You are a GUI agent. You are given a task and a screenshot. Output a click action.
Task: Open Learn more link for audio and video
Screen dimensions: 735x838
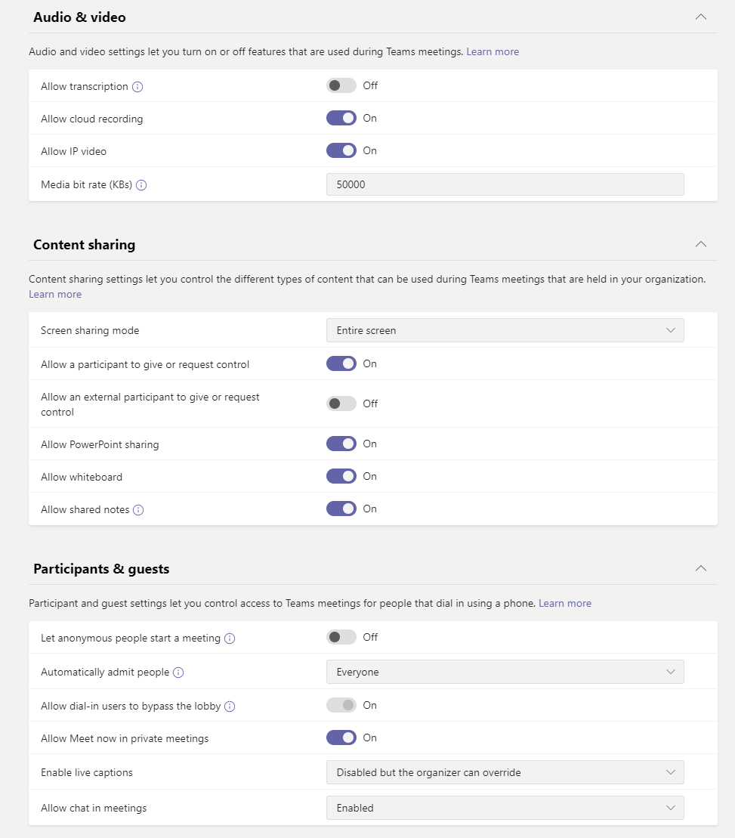pyautogui.click(x=493, y=52)
